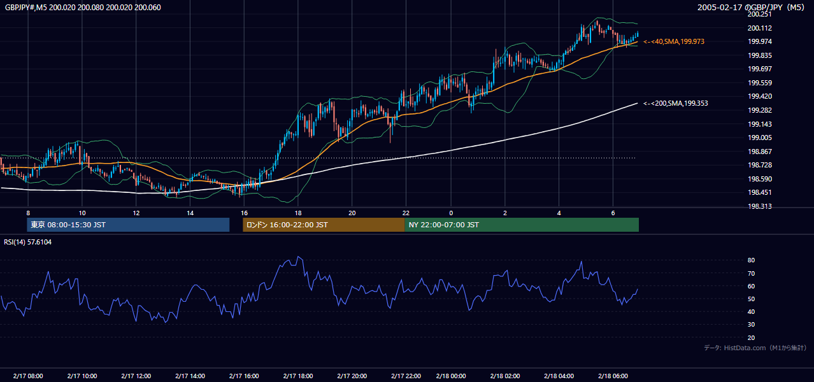The image size is (814, 382).
Task: Select the ロンドン 16:00-22:00 JST session bar
Action: (324, 225)
